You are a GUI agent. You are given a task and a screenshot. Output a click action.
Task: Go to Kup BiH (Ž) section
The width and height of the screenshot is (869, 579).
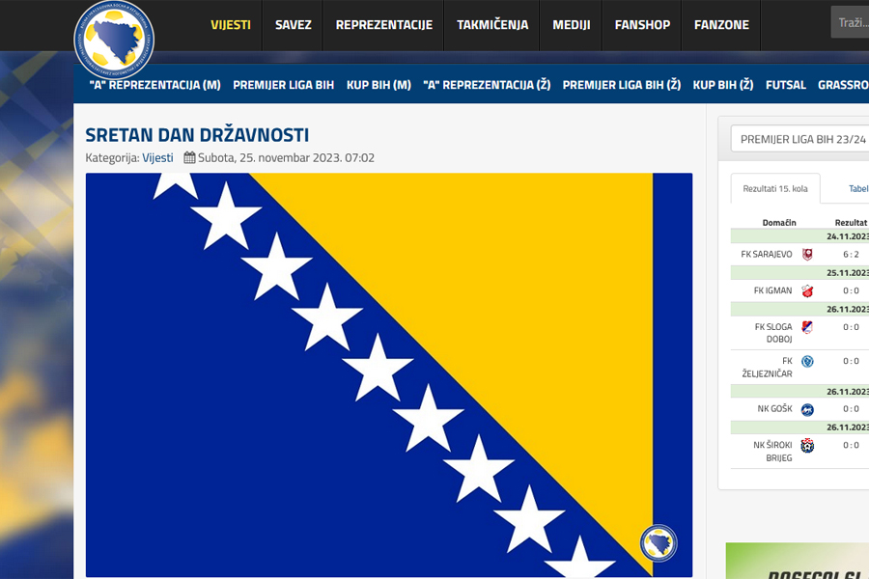coord(722,85)
